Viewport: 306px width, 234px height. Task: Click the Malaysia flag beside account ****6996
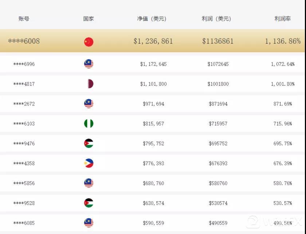pyautogui.click(x=89, y=64)
